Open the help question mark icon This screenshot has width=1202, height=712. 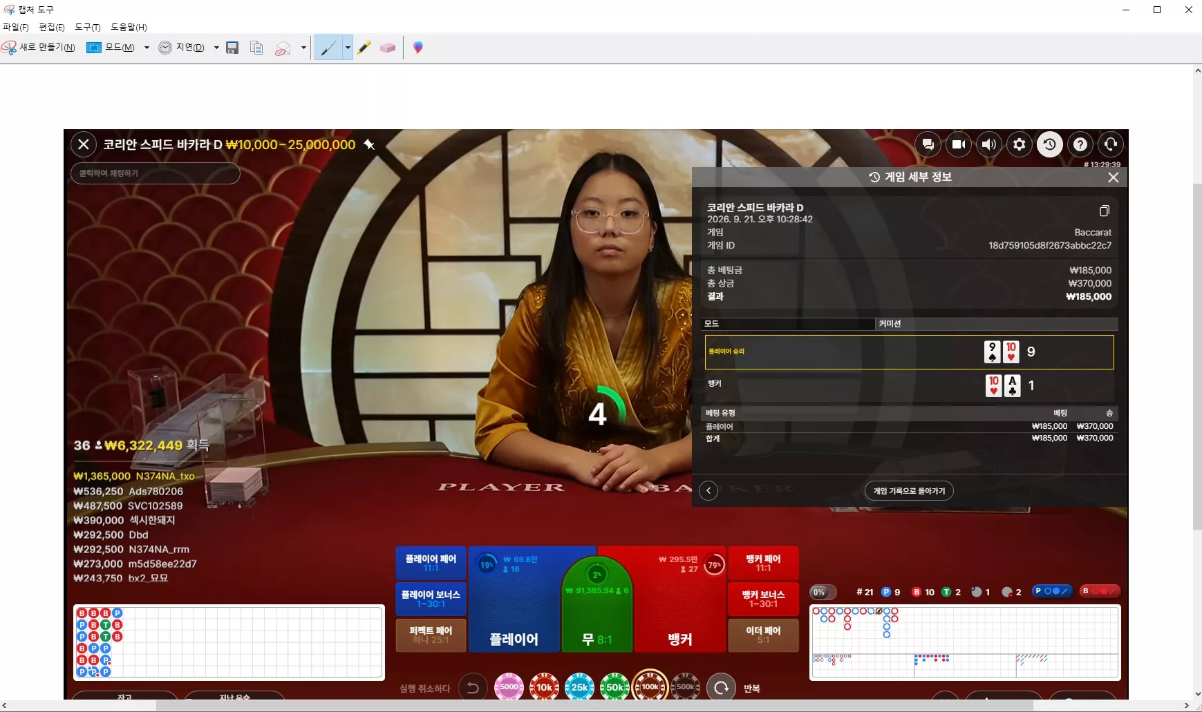[x=1080, y=144]
